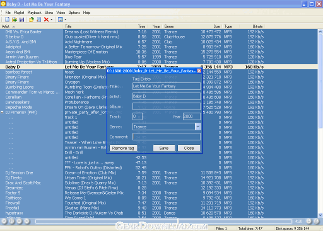Sort by Size column header
The height and width of the screenshot is (231, 323).
pyautogui.click(x=206, y=26)
